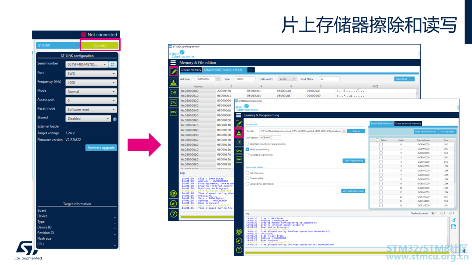Select the pencil edit icon in Memory window
Image resolution: width=472 pixels, height=265 pixels.
point(173,71)
